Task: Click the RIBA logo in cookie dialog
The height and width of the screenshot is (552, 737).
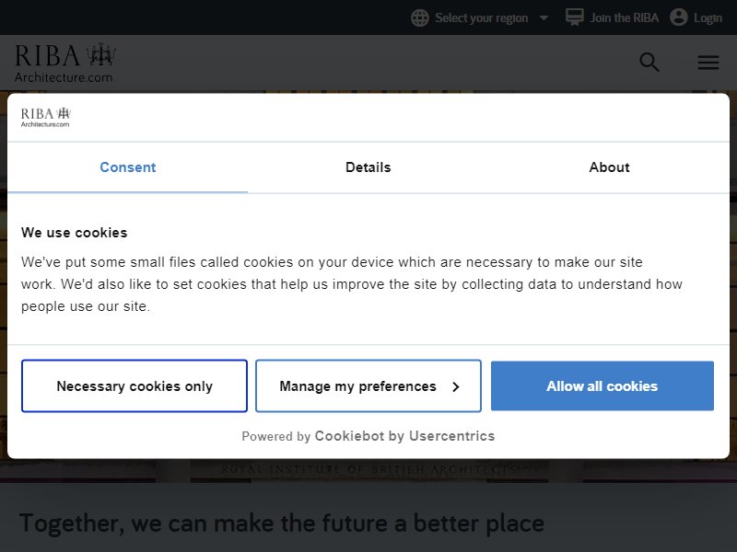Action: pos(45,118)
